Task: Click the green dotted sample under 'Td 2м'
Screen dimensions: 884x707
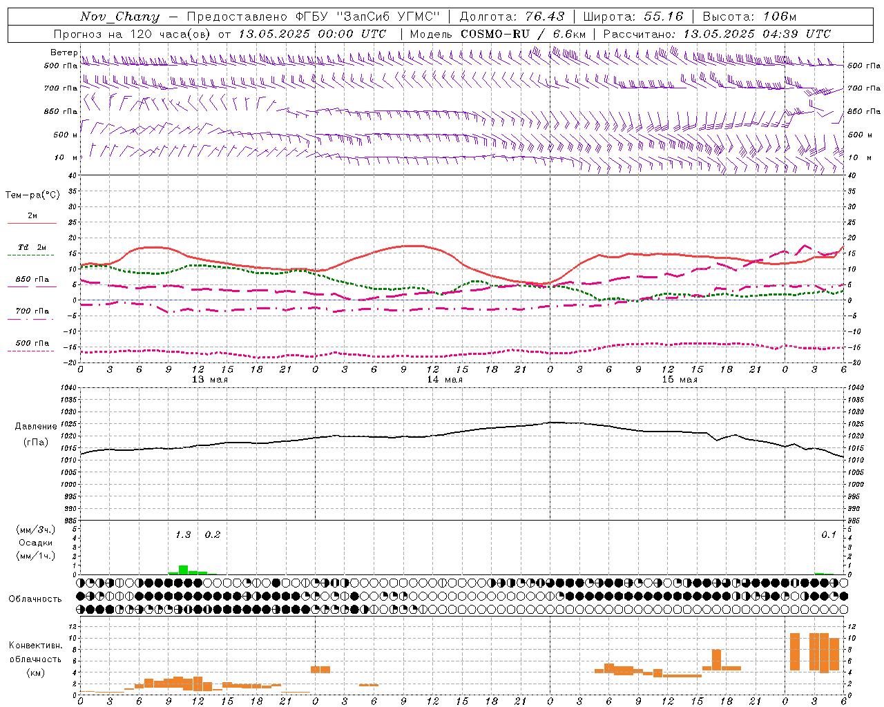Action: pyautogui.click(x=32, y=255)
